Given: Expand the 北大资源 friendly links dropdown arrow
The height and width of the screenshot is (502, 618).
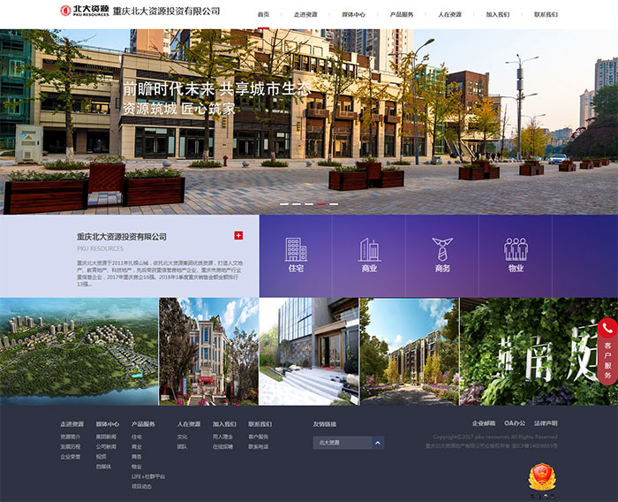Looking at the screenshot, I should pyautogui.click(x=378, y=443).
